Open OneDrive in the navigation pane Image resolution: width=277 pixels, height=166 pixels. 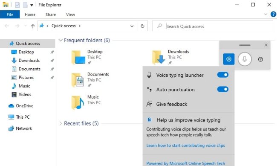tap(25, 106)
